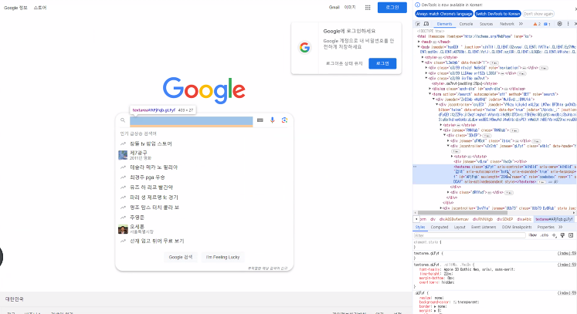Expand the head element node
577x314 pixels.
click(419, 42)
